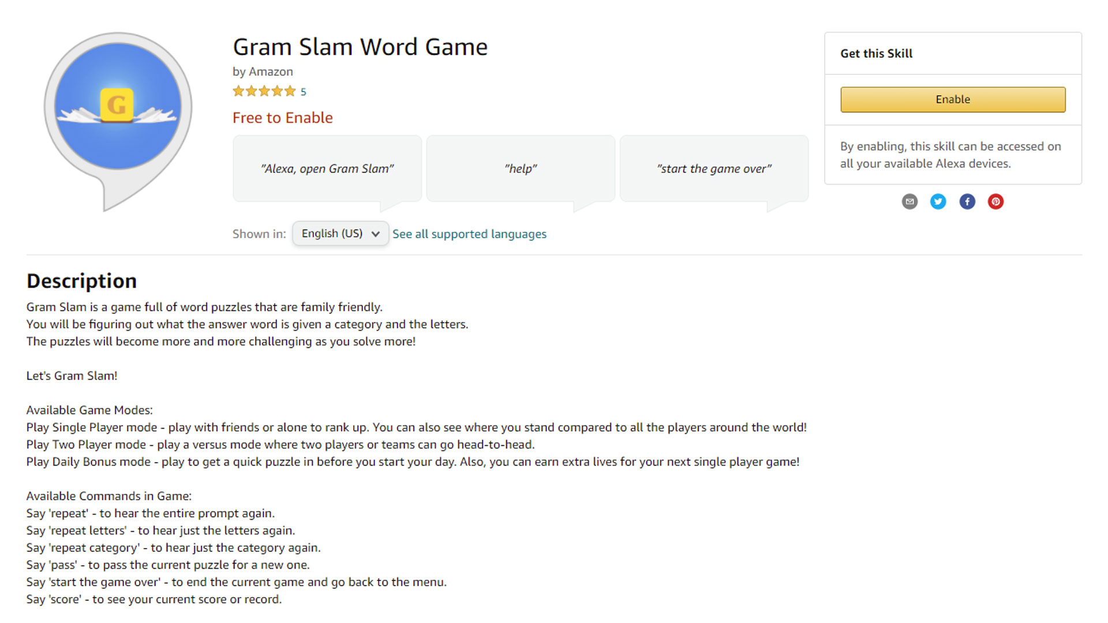Screen dimensions: 1108x623
Task: Open the English (US) language dropdown
Action: 340,234
